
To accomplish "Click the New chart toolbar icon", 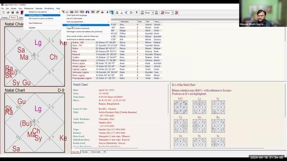I will coord(4,13).
